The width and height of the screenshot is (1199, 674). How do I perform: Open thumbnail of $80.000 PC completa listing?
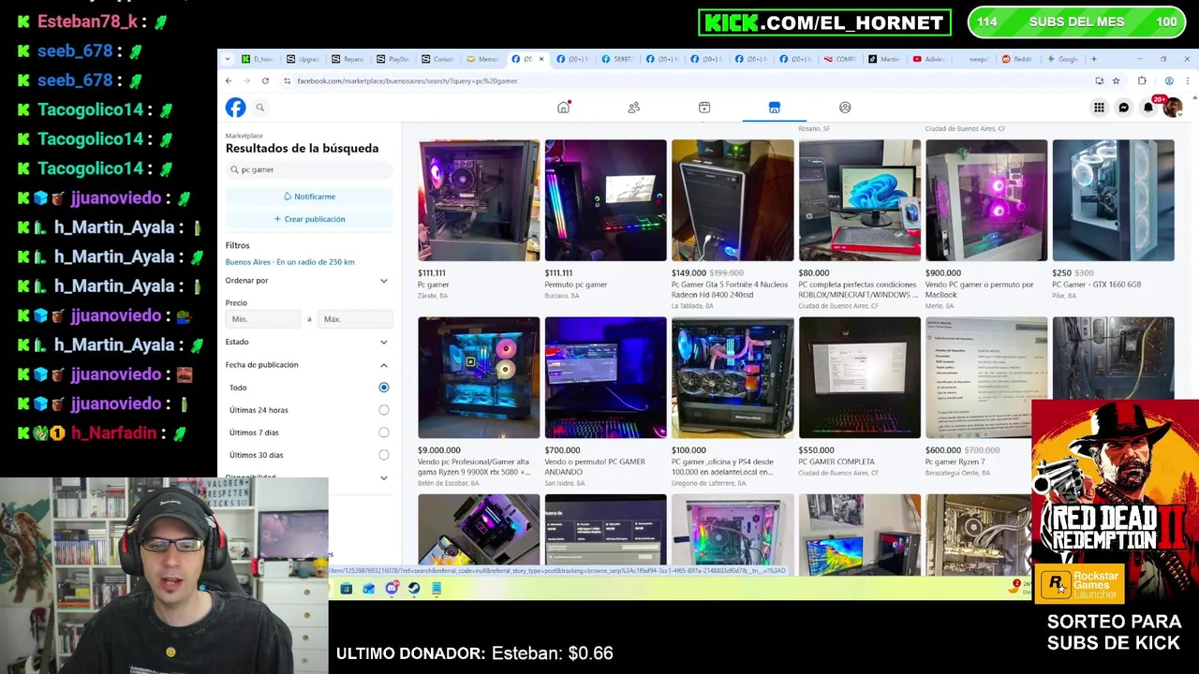860,200
